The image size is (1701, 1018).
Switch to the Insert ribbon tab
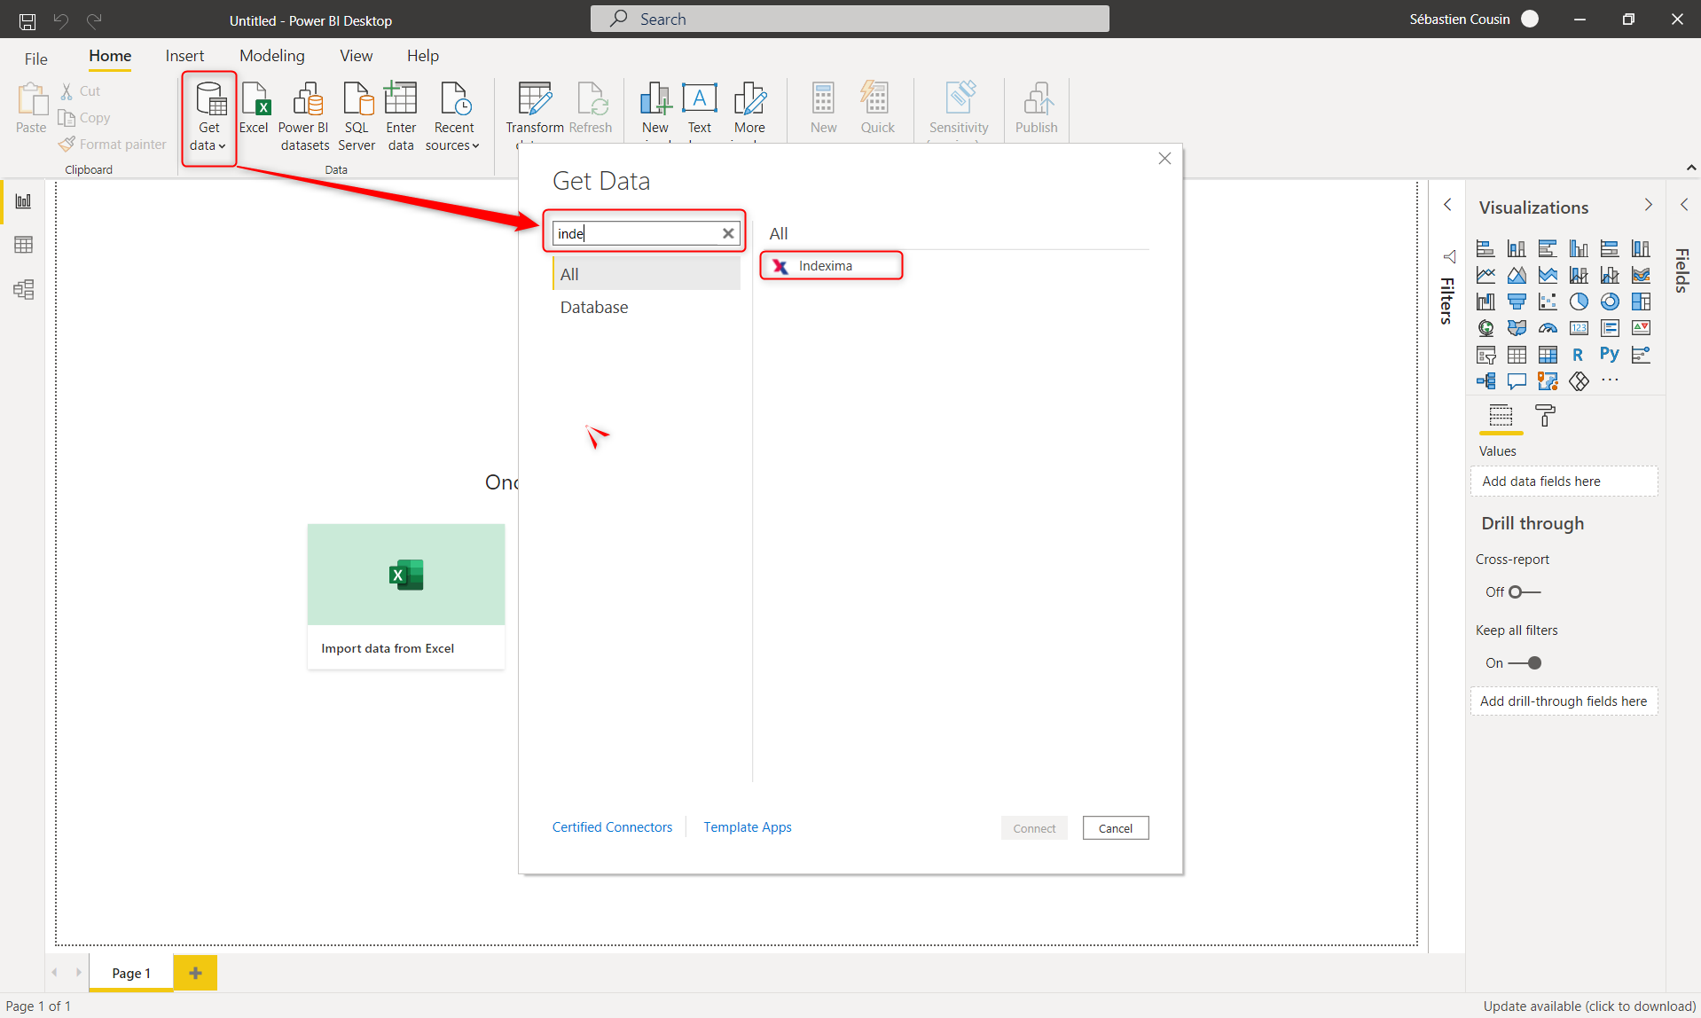pos(184,56)
